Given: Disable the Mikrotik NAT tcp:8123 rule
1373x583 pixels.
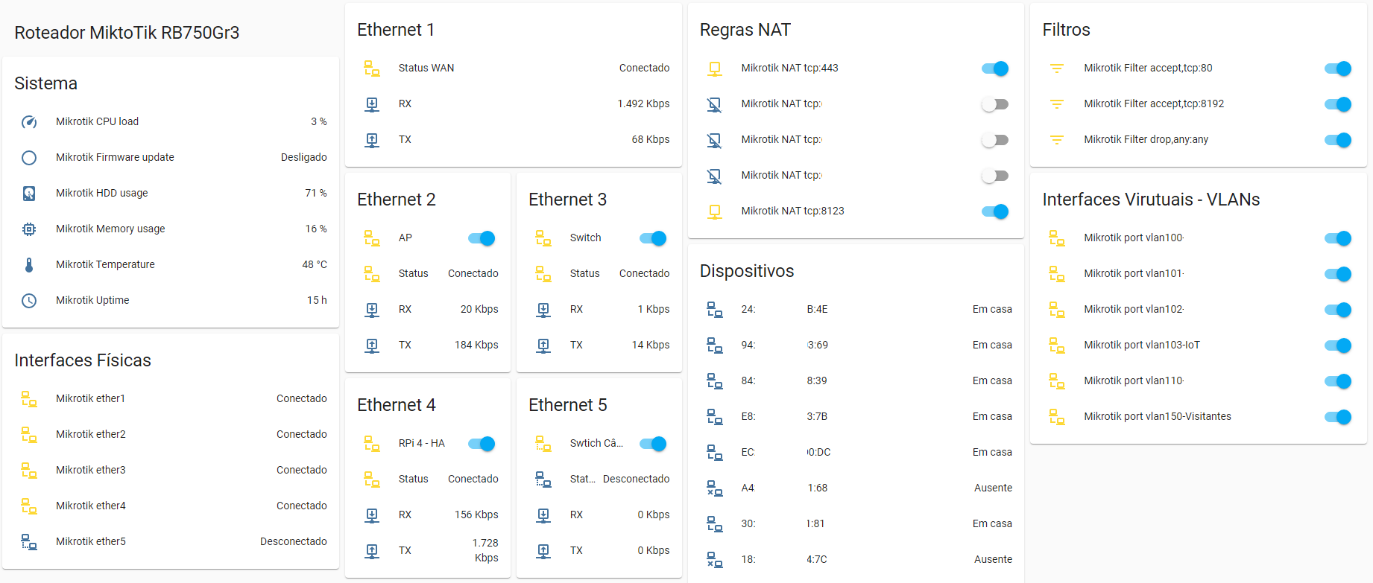Looking at the screenshot, I should (x=995, y=211).
